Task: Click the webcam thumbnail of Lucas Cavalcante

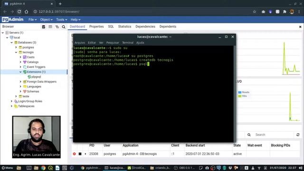Action: pos(36,137)
